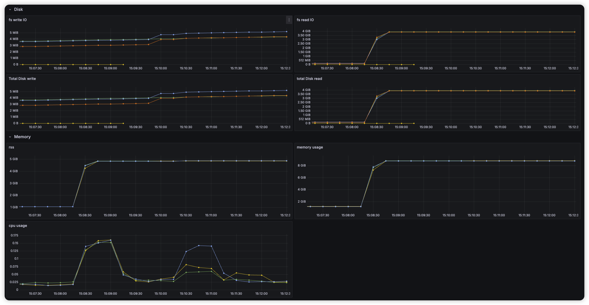Click the Memory row title
Viewport: 589px width, 305px height.
pyautogui.click(x=22, y=137)
